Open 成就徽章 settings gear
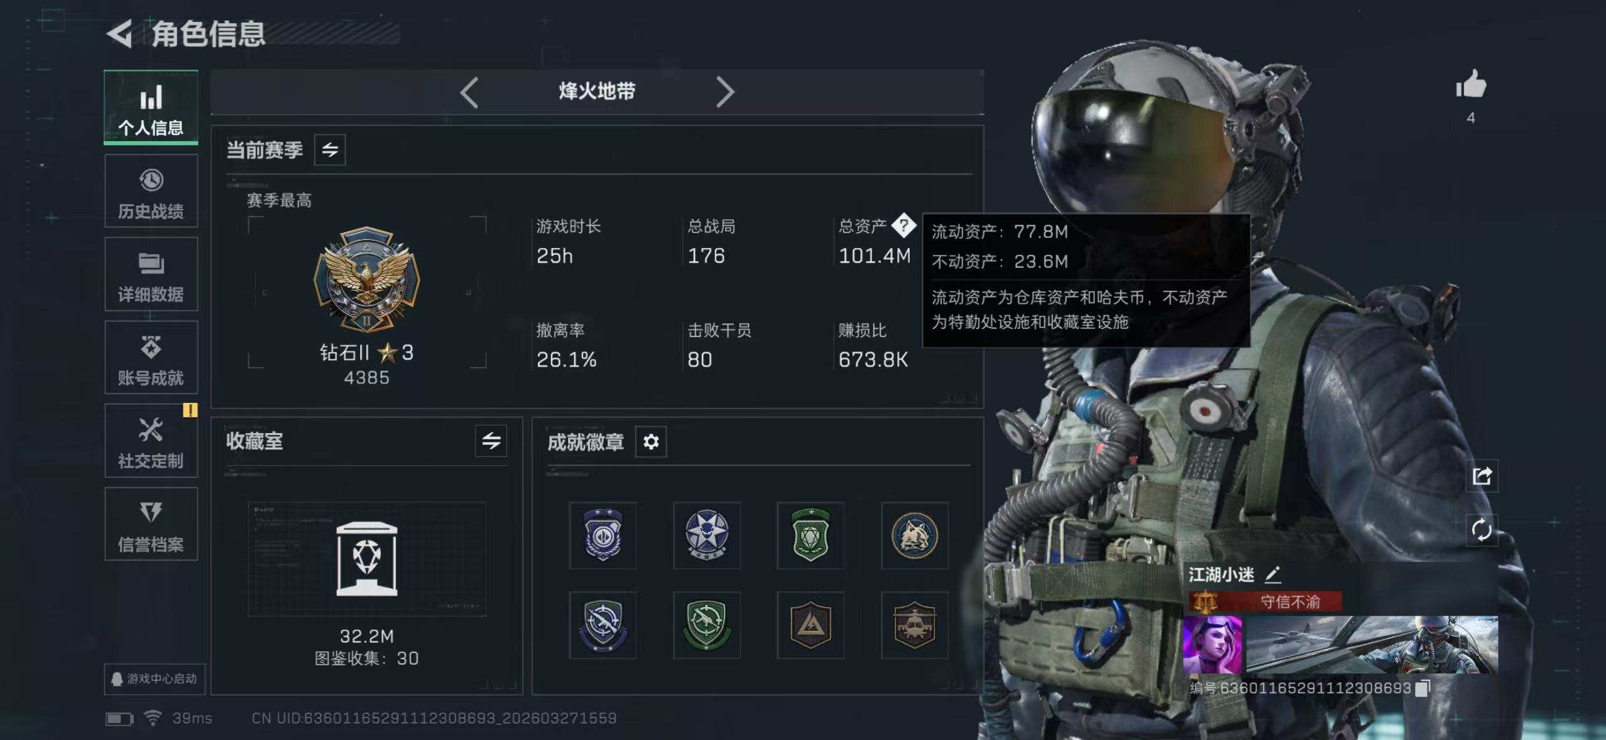 [651, 442]
